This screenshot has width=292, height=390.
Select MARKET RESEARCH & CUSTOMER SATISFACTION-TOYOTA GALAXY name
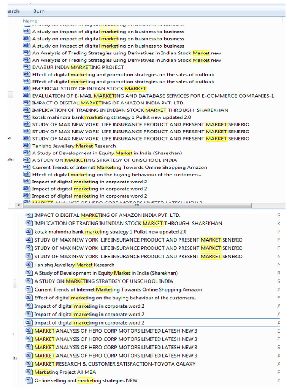(x=115, y=364)
